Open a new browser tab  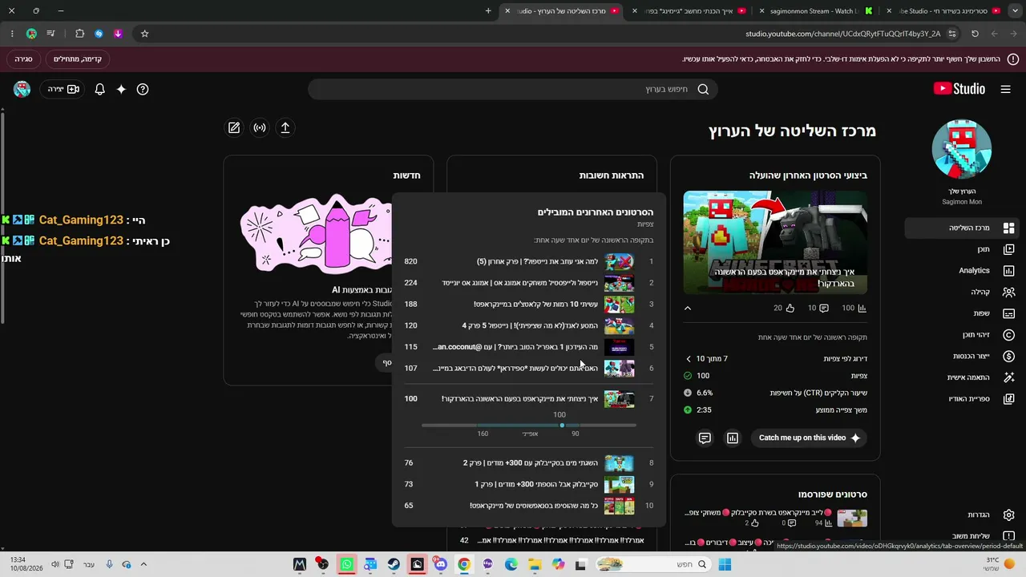(488, 11)
